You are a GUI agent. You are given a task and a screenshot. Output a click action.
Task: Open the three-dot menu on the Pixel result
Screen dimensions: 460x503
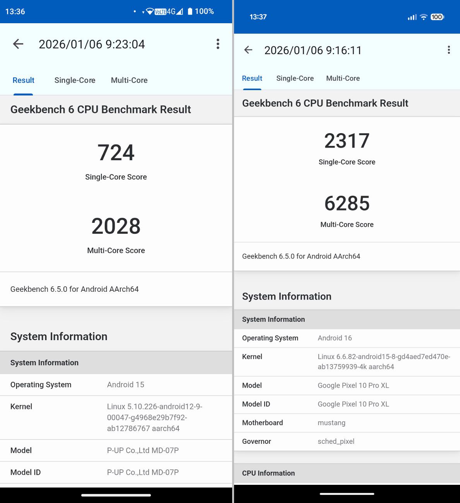449,50
